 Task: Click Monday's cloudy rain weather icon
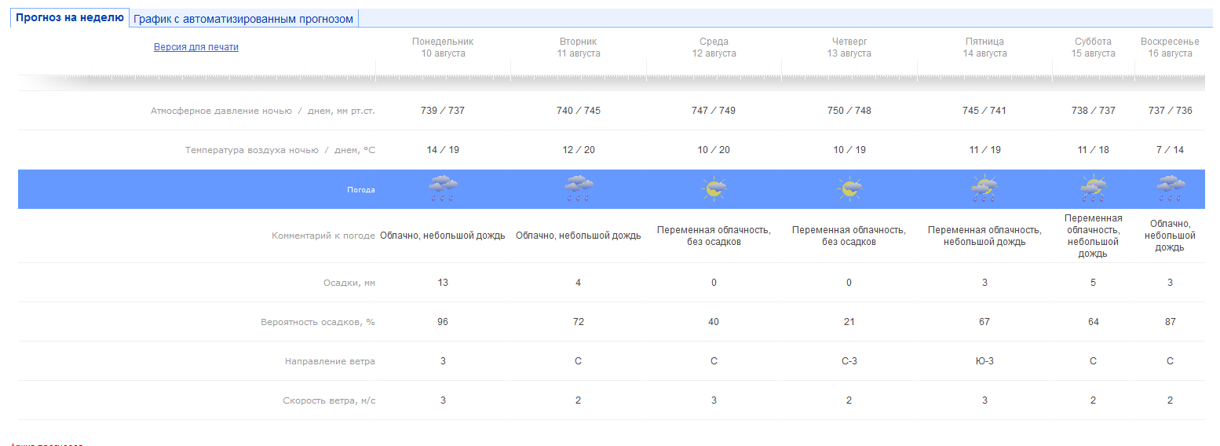click(443, 189)
